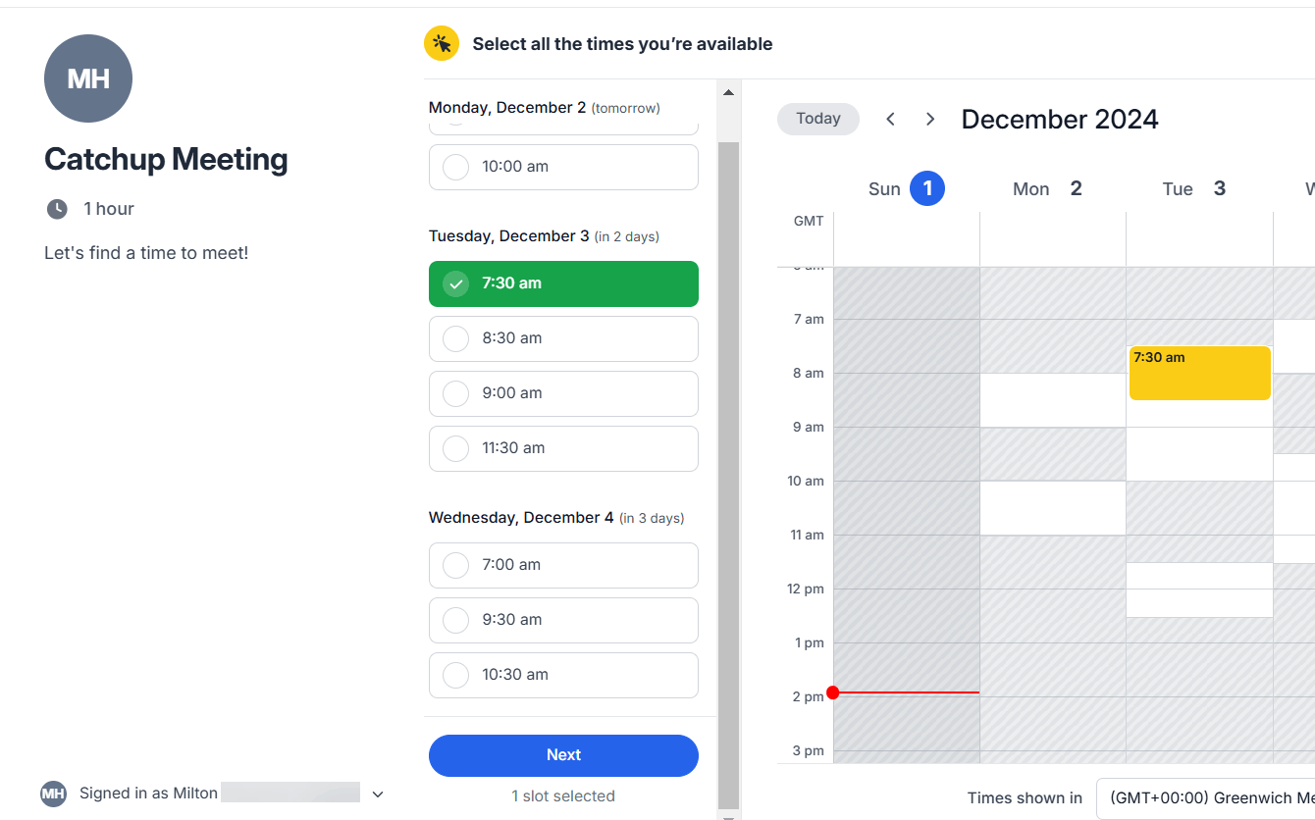Select the 8:30 am slot on Tuesday
Image resolution: width=1315 pixels, height=820 pixels.
tap(563, 338)
